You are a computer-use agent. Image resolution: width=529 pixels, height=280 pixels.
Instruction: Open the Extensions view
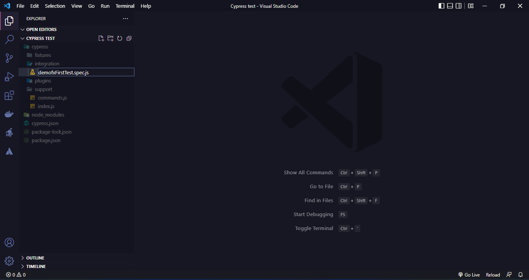pyautogui.click(x=9, y=95)
